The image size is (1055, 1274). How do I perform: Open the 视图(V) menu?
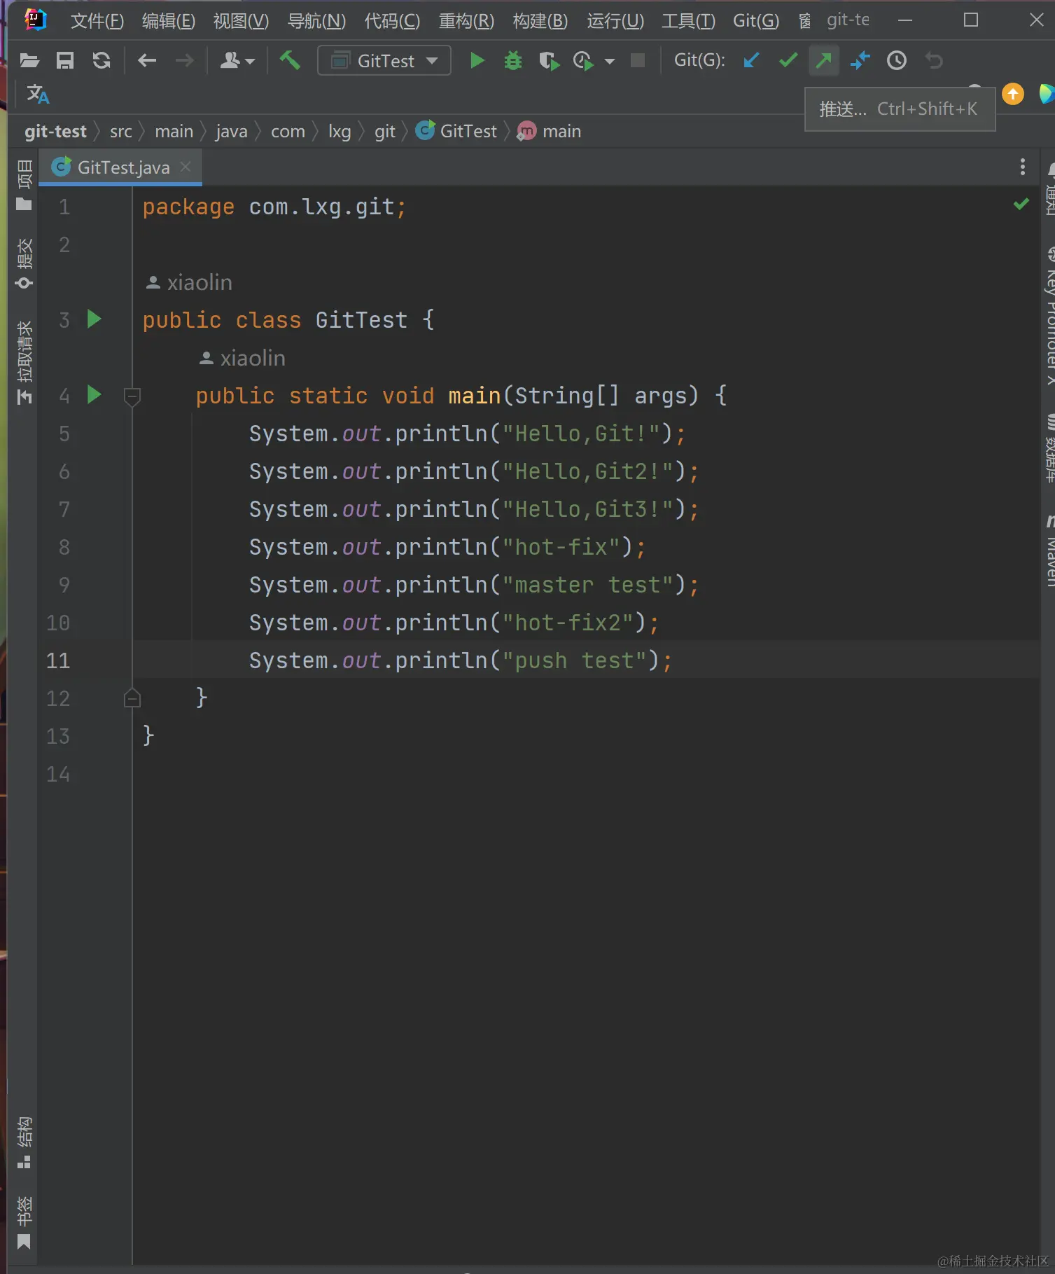(x=241, y=21)
